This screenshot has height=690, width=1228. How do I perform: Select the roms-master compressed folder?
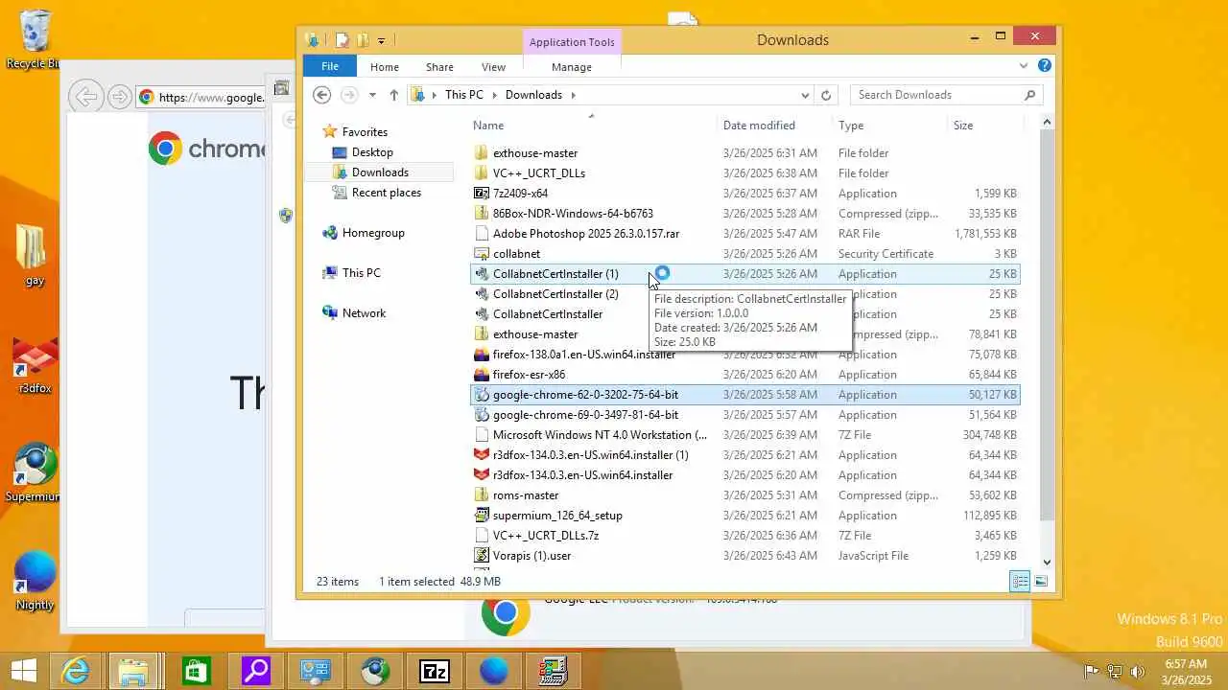tap(526, 495)
